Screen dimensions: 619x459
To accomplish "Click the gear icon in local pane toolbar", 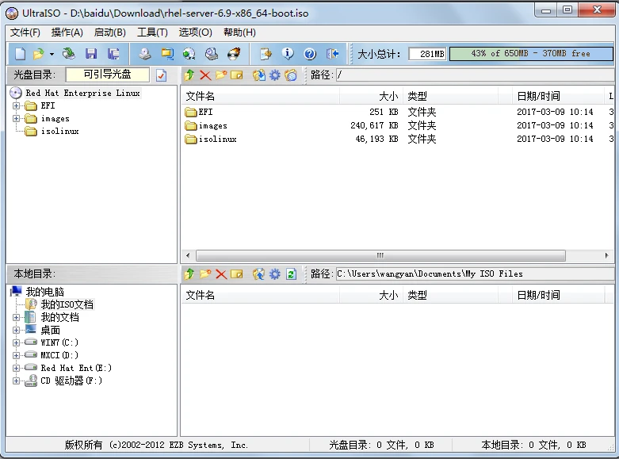I will [x=275, y=273].
